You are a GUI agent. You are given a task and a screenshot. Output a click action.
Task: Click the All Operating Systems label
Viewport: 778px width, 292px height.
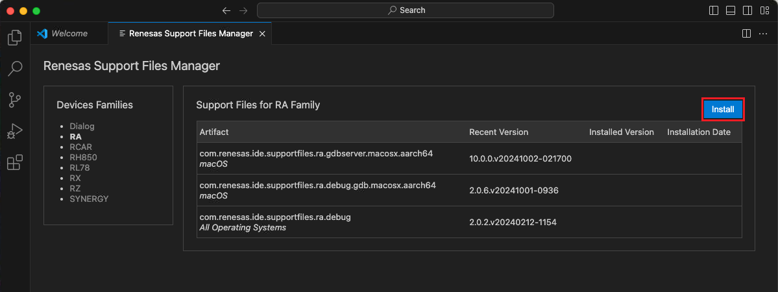(243, 228)
